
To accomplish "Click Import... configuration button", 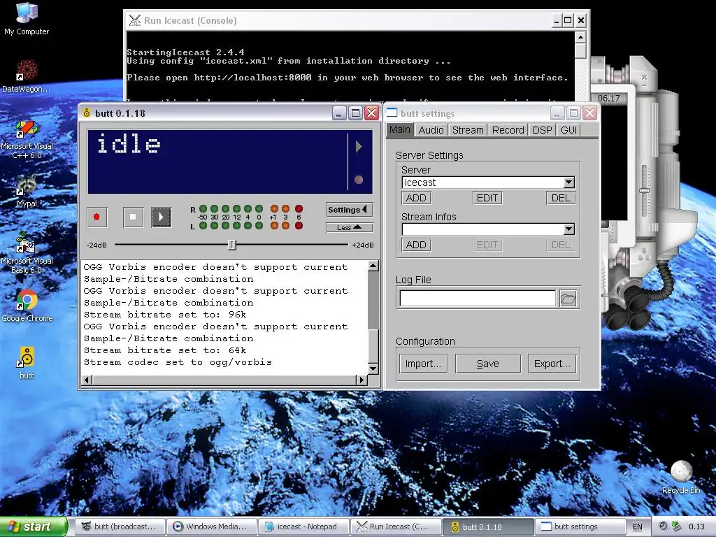I will tap(423, 364).
